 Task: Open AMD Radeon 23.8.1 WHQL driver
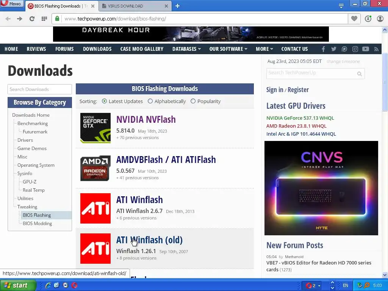click(296, 126)
